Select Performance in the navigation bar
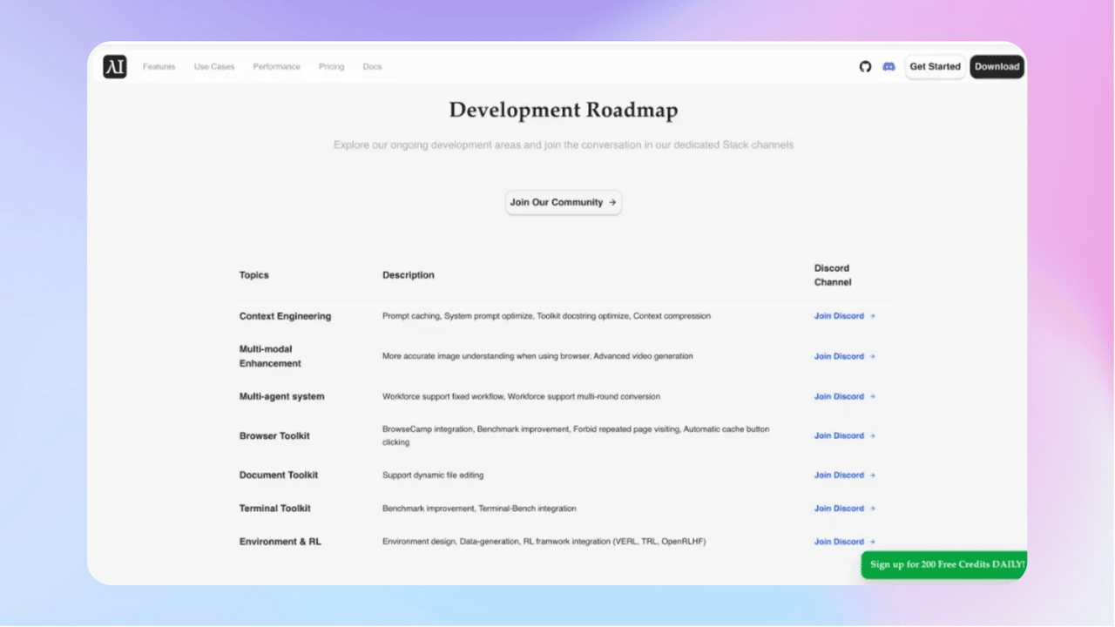This screenshot has width=1115, height=627. [x=276, y=67]
